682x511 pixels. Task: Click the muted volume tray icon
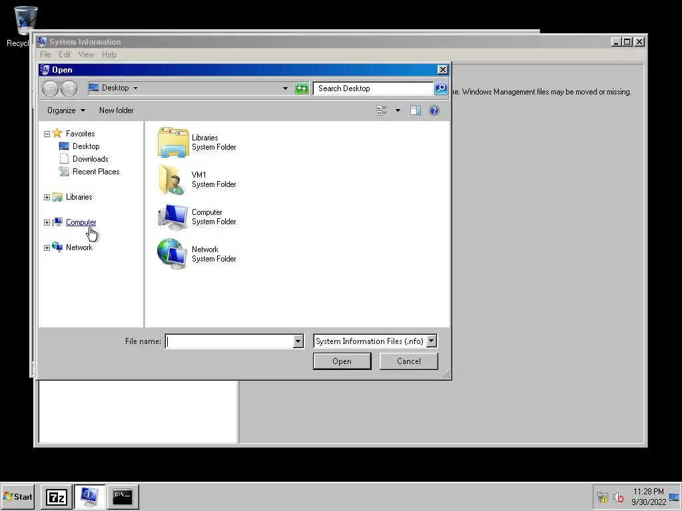pos(619,496)
